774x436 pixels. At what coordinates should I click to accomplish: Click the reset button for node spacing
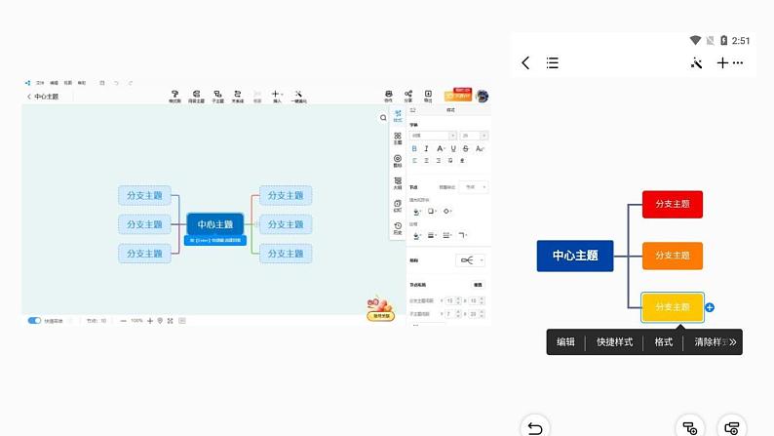pos(478,285)
